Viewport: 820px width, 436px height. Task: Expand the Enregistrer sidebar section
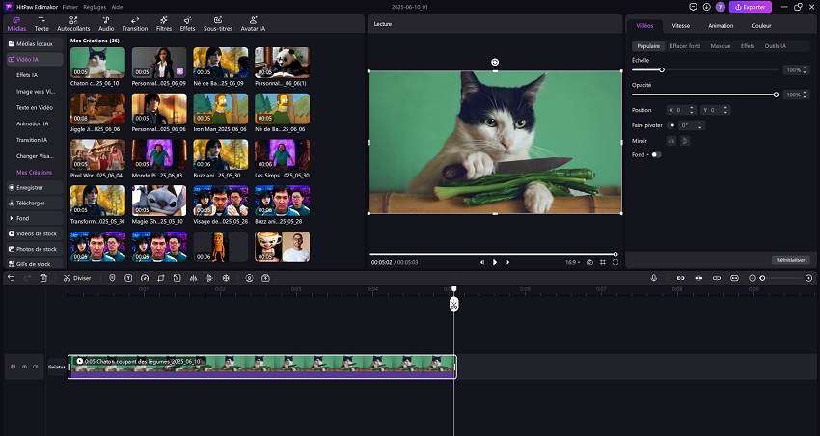coord(35,188)
